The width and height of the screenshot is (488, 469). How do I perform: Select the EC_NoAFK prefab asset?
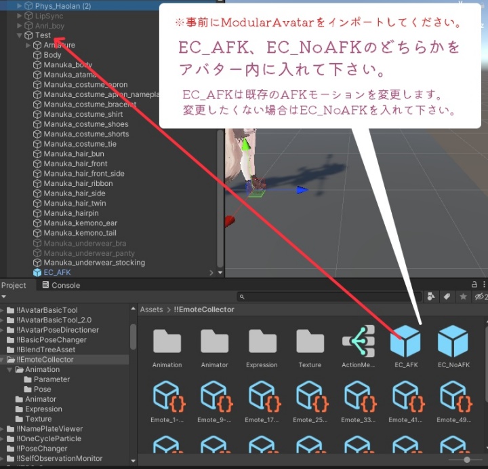pyautogui.click(x=453, y=341)
